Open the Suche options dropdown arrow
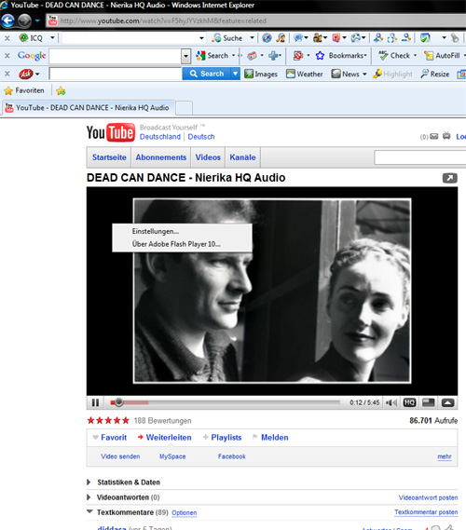The image size is (466, 530). pyautogui.click(x=252, y=38)
